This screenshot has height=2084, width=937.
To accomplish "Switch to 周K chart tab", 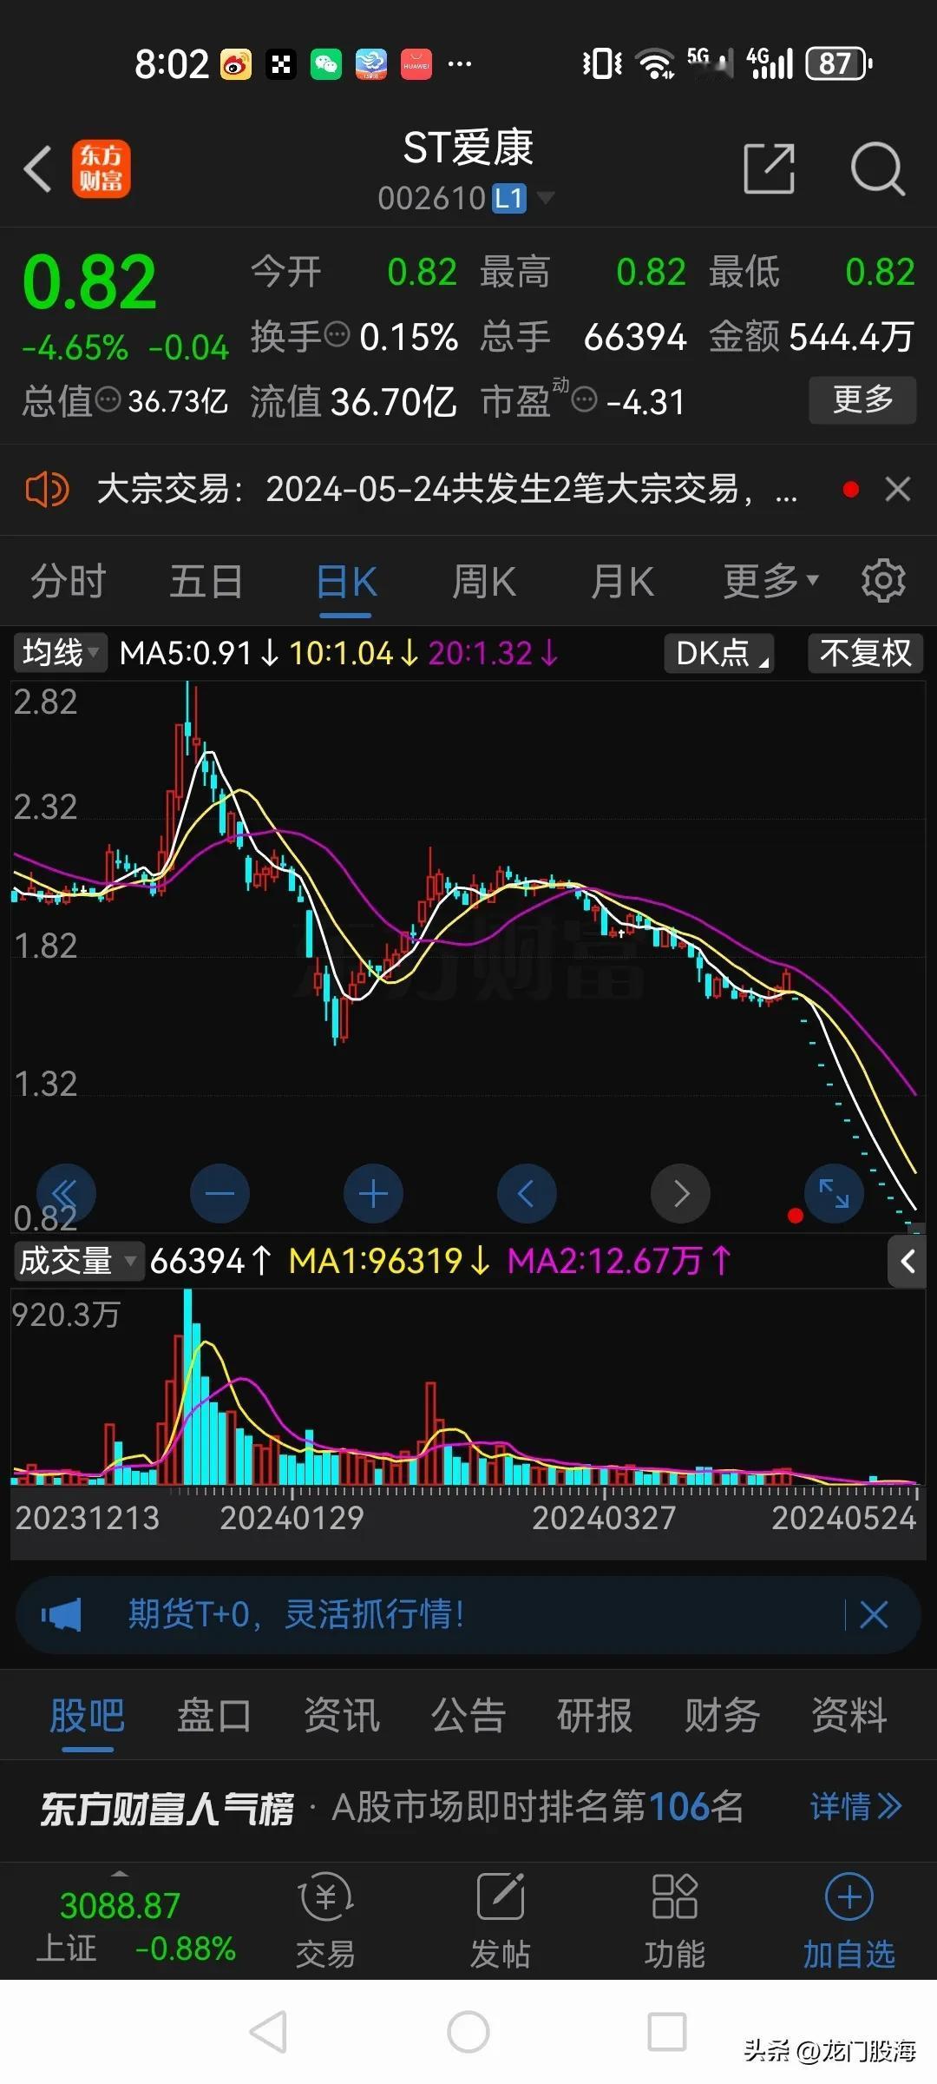I will click(484, 581).
